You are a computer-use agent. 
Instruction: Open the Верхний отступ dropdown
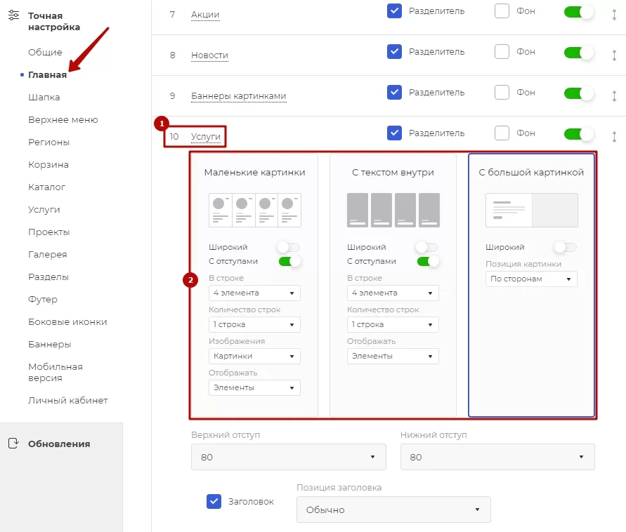[x=288, y=457]
